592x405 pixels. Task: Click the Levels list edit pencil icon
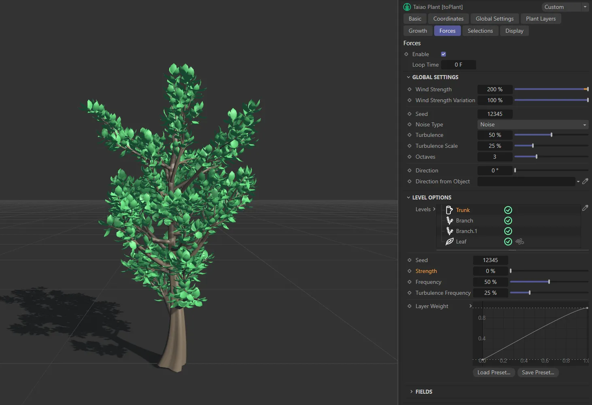click(x=585, y=208)
